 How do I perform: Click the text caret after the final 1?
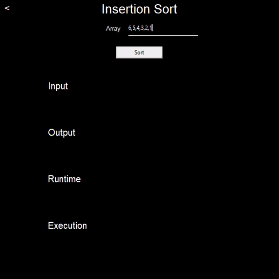click(x=152, y=28)
